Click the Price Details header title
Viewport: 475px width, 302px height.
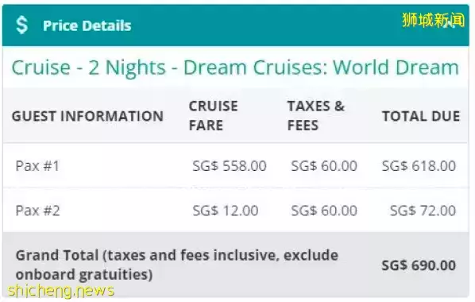pyautogui.click(x=87, y=25)
